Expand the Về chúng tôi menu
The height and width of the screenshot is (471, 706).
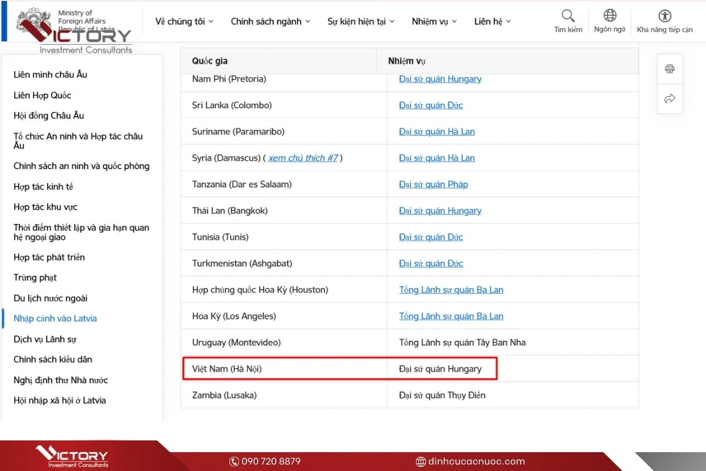pos(184,21)
